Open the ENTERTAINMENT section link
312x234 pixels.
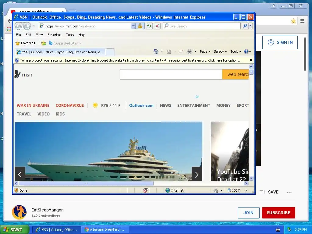pyautogui.click(x=193, y=105)
